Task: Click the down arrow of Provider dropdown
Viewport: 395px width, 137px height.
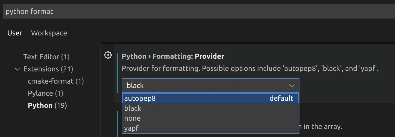Action: [x=291, y=86]
